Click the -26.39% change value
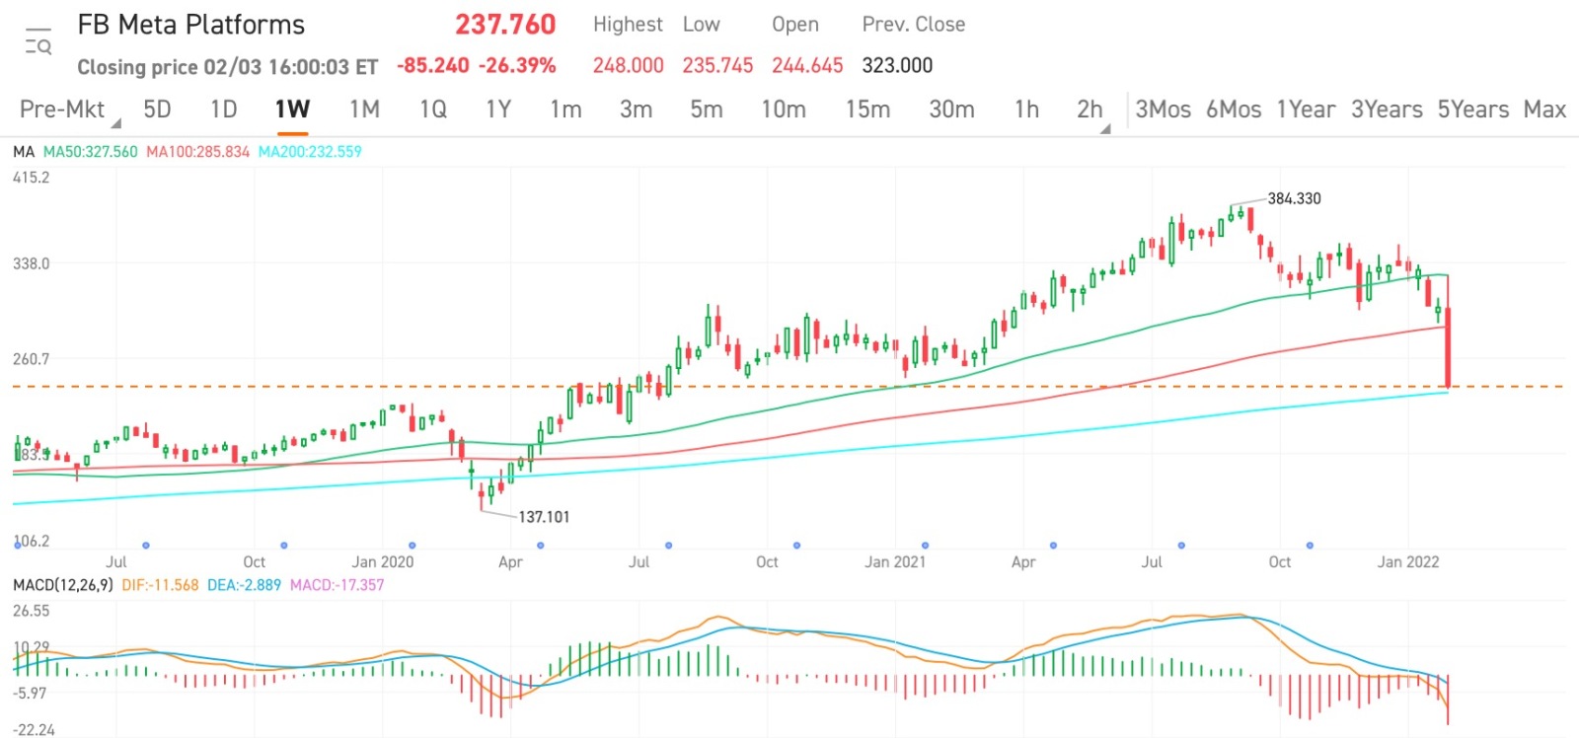 click(517, 66)
